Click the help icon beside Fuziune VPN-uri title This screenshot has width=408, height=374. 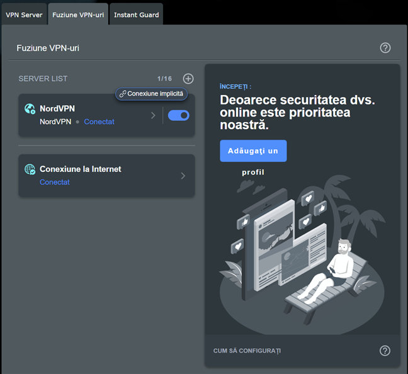tap(385, 48)
